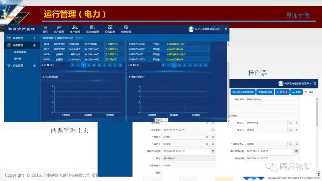Open 巡点检管理 in the top navigation
The height and width of the screenshot is (181, 322).
(92, 29)
